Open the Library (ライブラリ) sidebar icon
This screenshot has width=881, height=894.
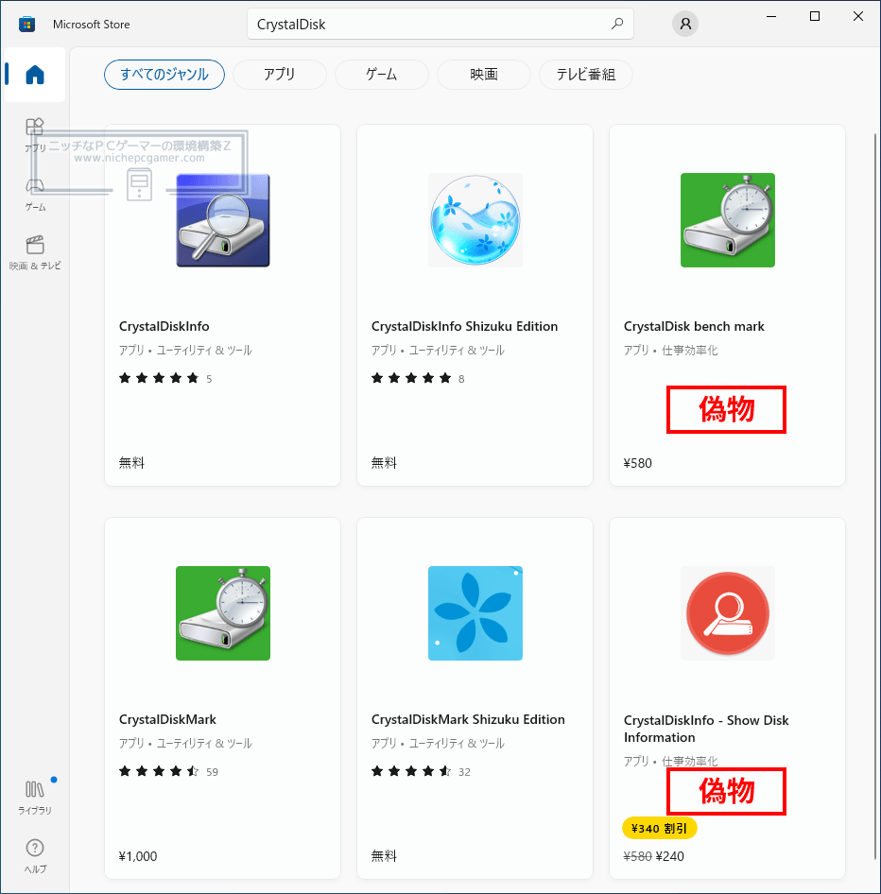pos(35,797)
